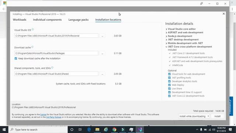
Task: Click 'IntelliCode' included component text
Action: [177, 65]
